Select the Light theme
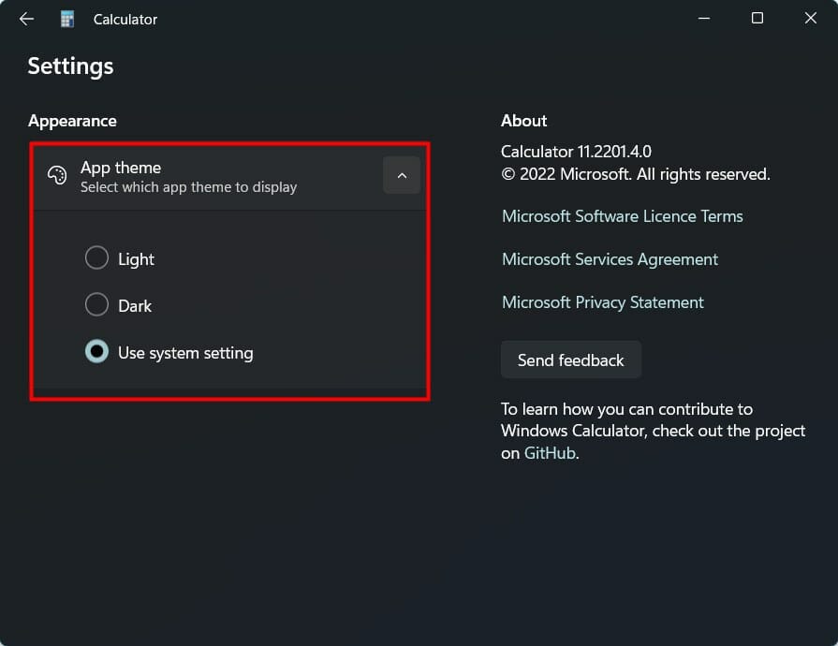 96,258
